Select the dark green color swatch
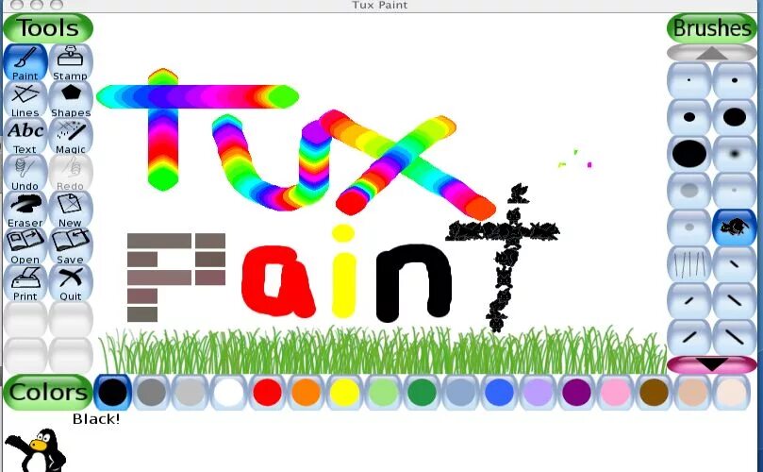763x472 pixels. point(422,392)
